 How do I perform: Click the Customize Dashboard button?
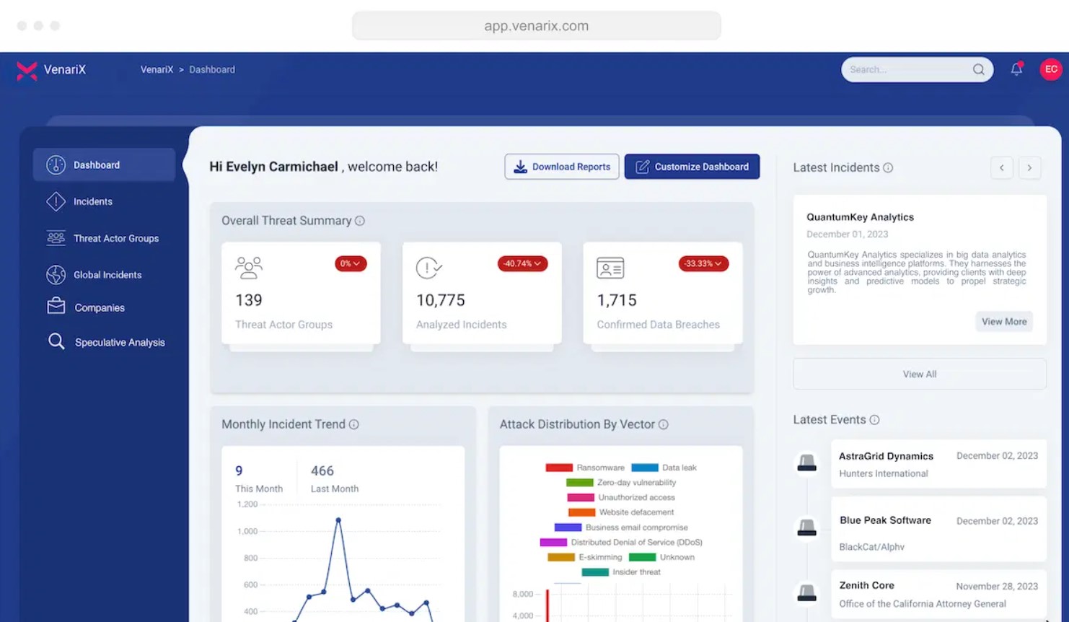[692, 167]
